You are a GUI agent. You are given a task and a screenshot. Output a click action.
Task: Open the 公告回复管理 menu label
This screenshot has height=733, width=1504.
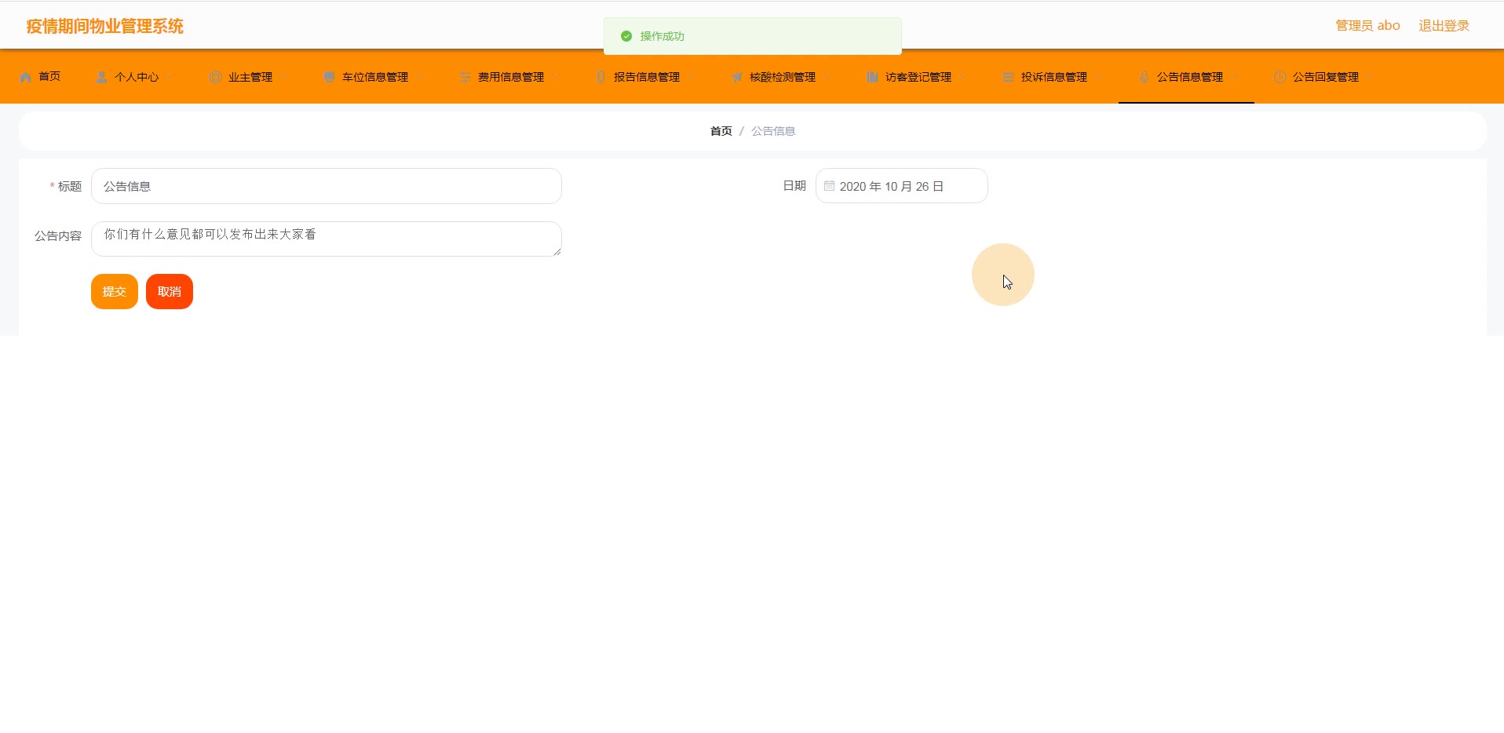coord(1326,77)
